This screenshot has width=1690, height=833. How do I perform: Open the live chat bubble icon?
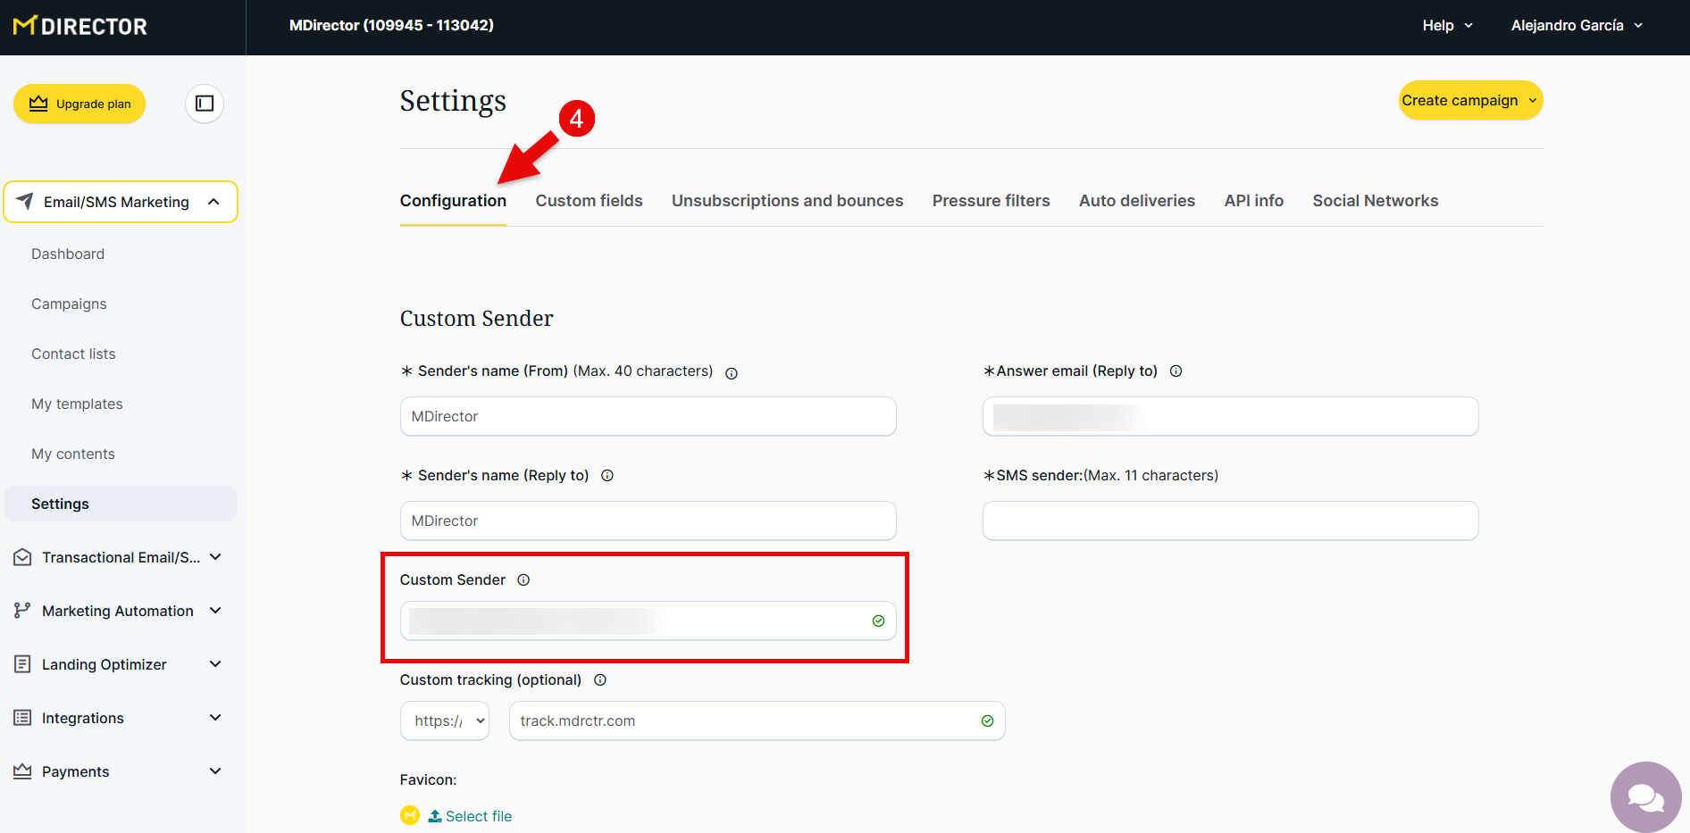pos(1645,796)
